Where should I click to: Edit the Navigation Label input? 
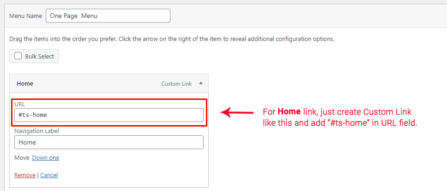point(109,142)
